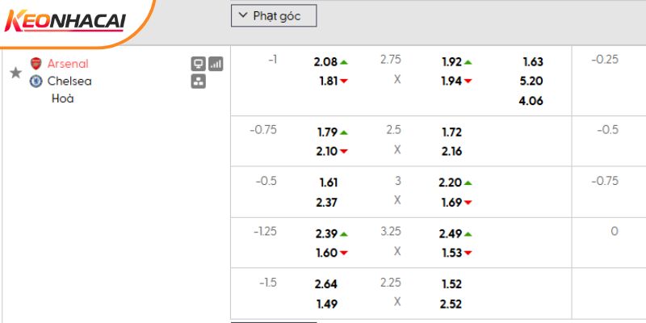The height and width of the screenshot is (323, 646).
Task: Select odds 2.10 in -0.75 handicap row
Action: pos(326,151)
